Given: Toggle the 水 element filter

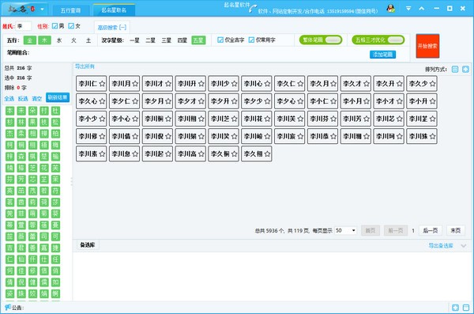Looking at the screenshot, I should click(59, 40).
